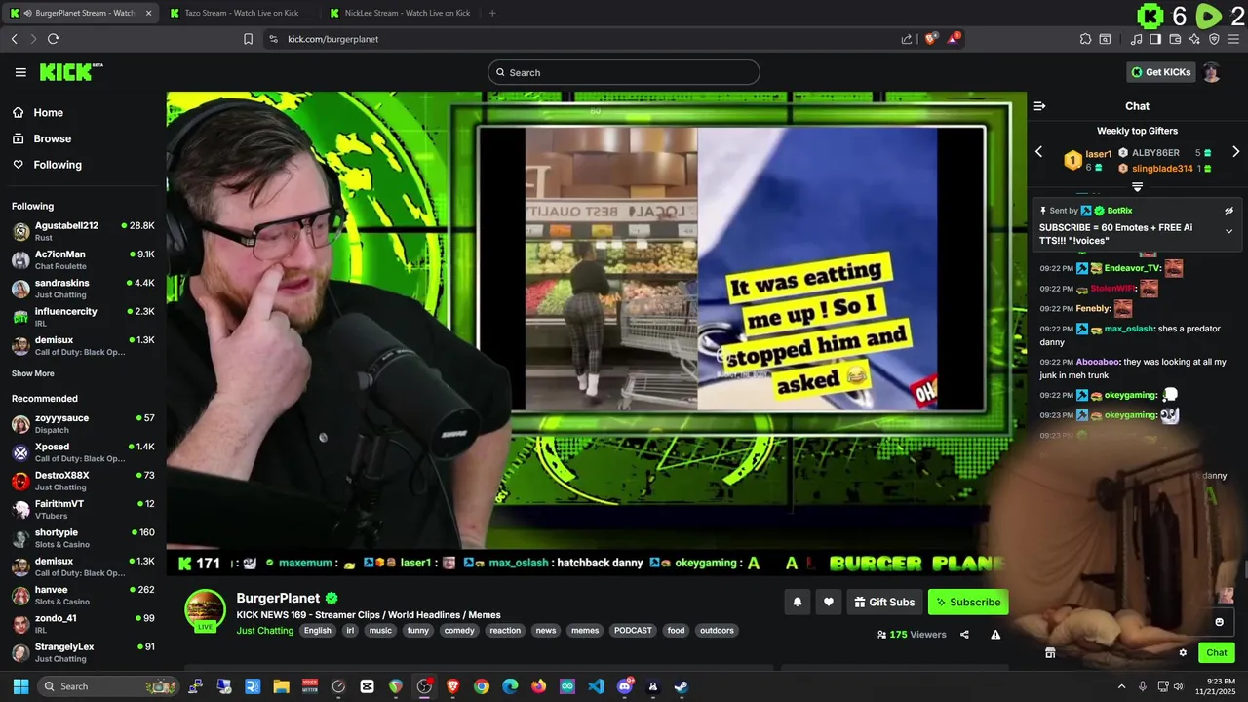
Task: Open the Browse page
Action: tap(52, 138)
